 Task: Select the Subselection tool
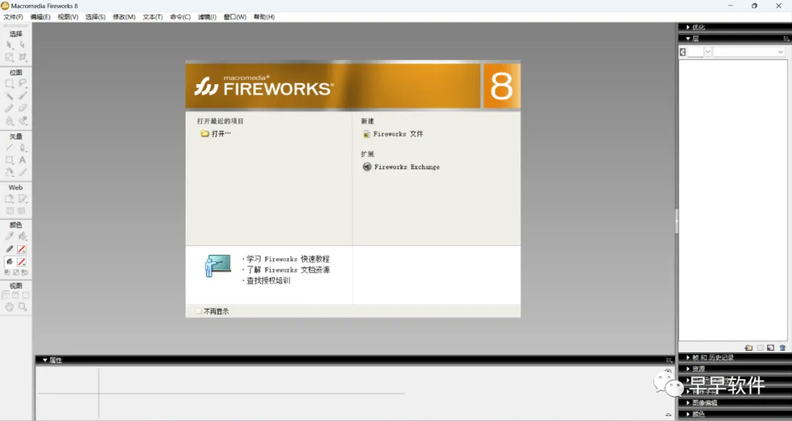pyautogui.click(x=22, y=45)
